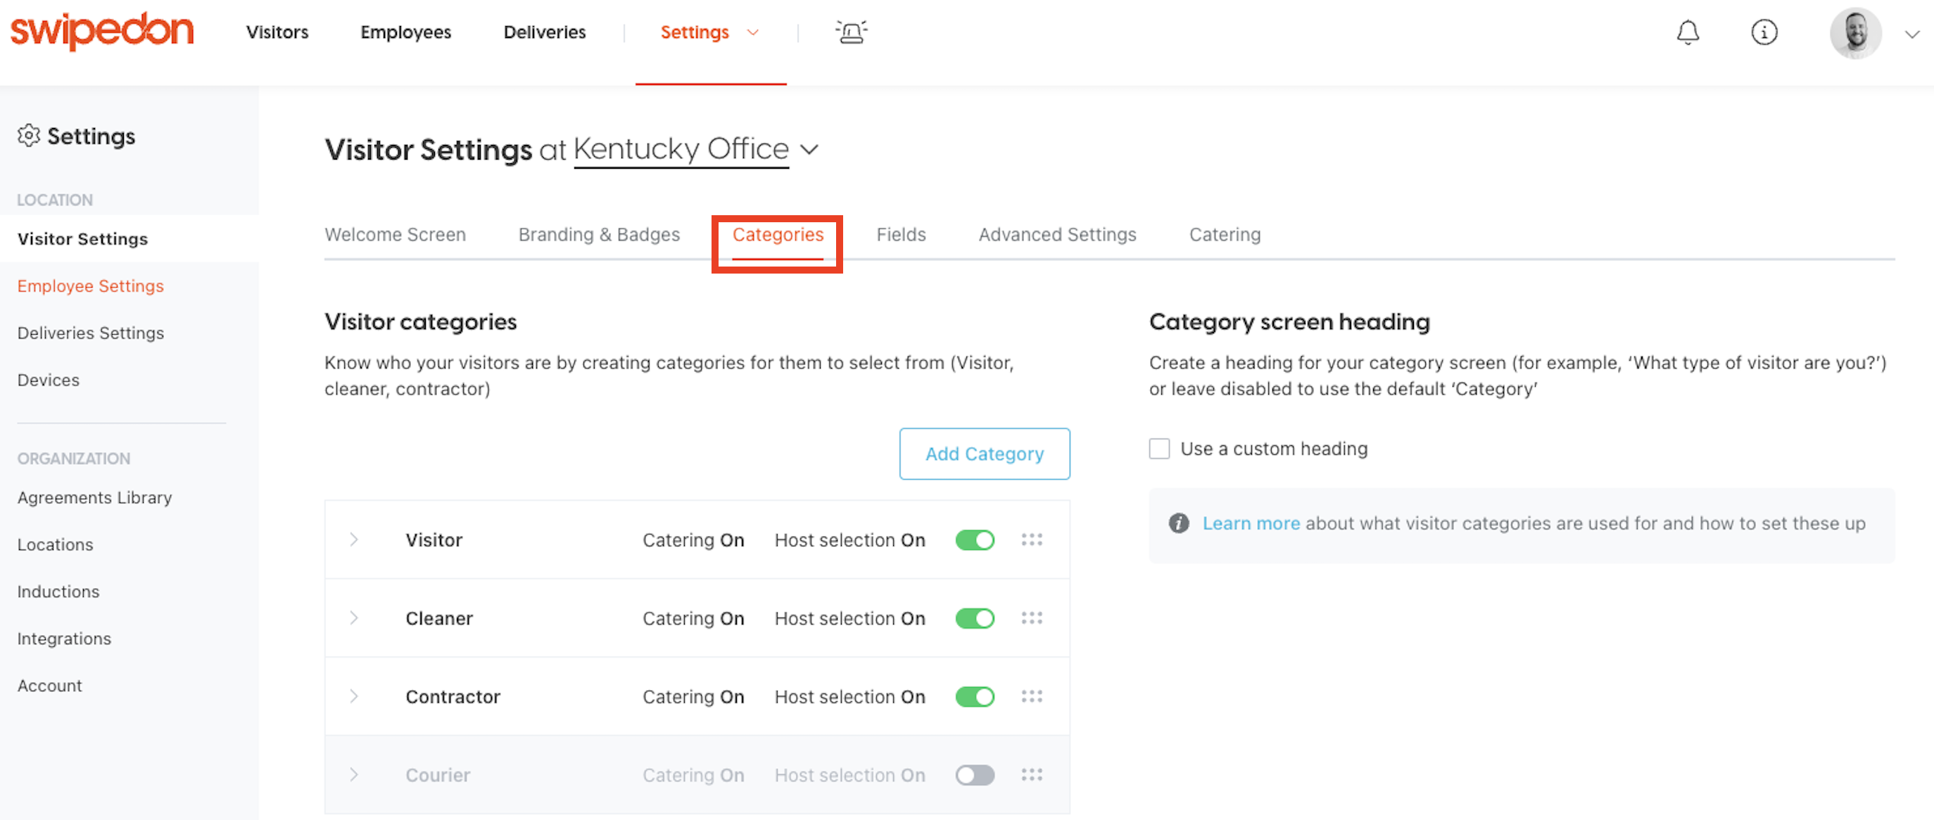Click the user profile avatar

pos(1855,33)
